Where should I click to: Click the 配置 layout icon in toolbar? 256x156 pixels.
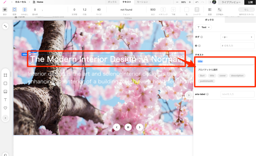click(14, 9)
